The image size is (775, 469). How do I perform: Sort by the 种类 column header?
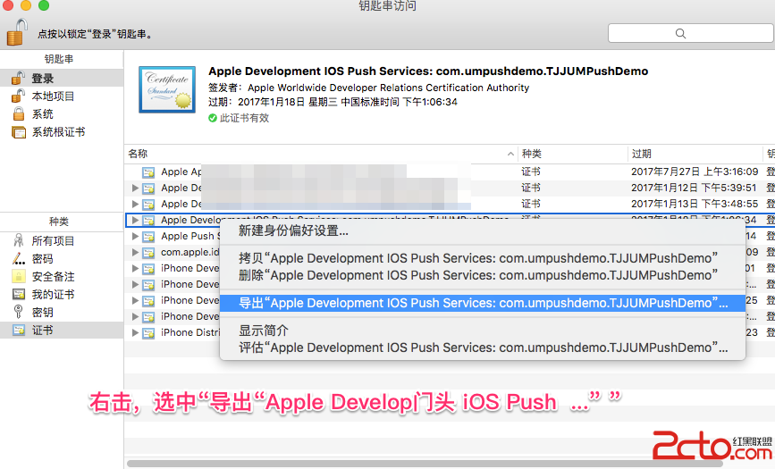pyautogui.click(x=573, y=154)
